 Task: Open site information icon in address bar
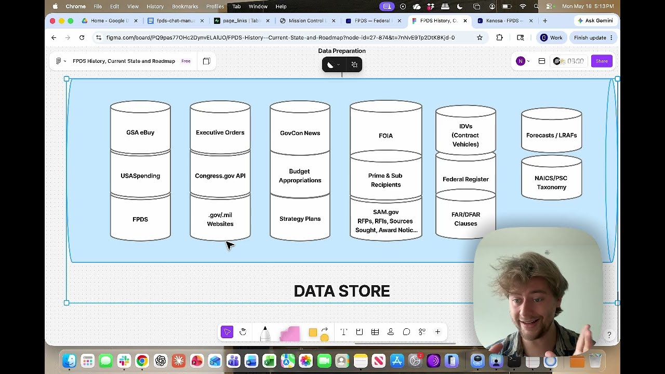pos(99,37)
